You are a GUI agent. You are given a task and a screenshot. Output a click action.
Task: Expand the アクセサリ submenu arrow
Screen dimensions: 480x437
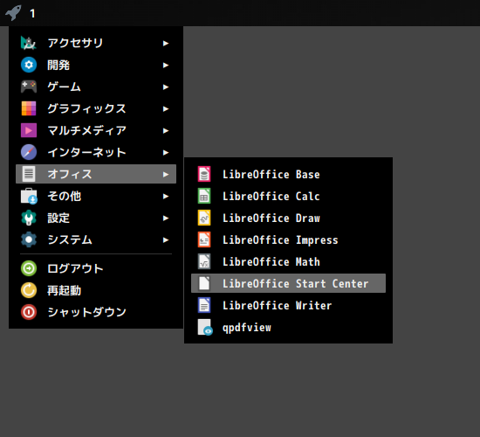(x=166, y=43)
